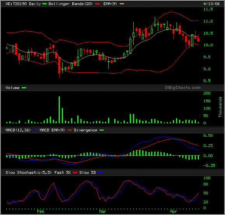225x215 pixels.
Task: Click the Thousands axis label
Action: (220, 107)
